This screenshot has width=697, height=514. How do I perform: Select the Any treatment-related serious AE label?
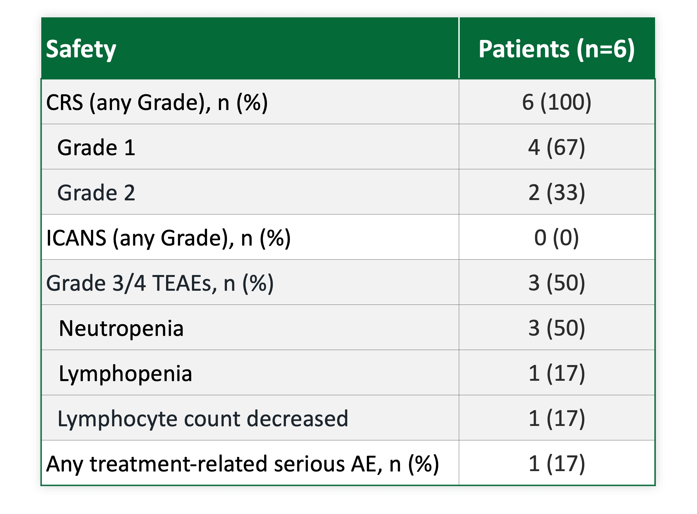click(242, 464)
